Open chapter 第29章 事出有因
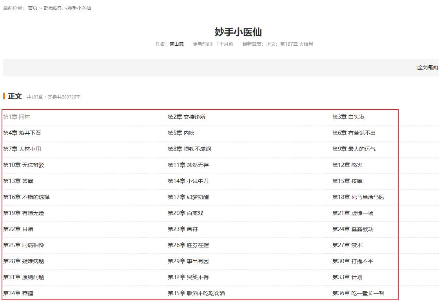Screen dimensions: 439x301 (188, 261)
